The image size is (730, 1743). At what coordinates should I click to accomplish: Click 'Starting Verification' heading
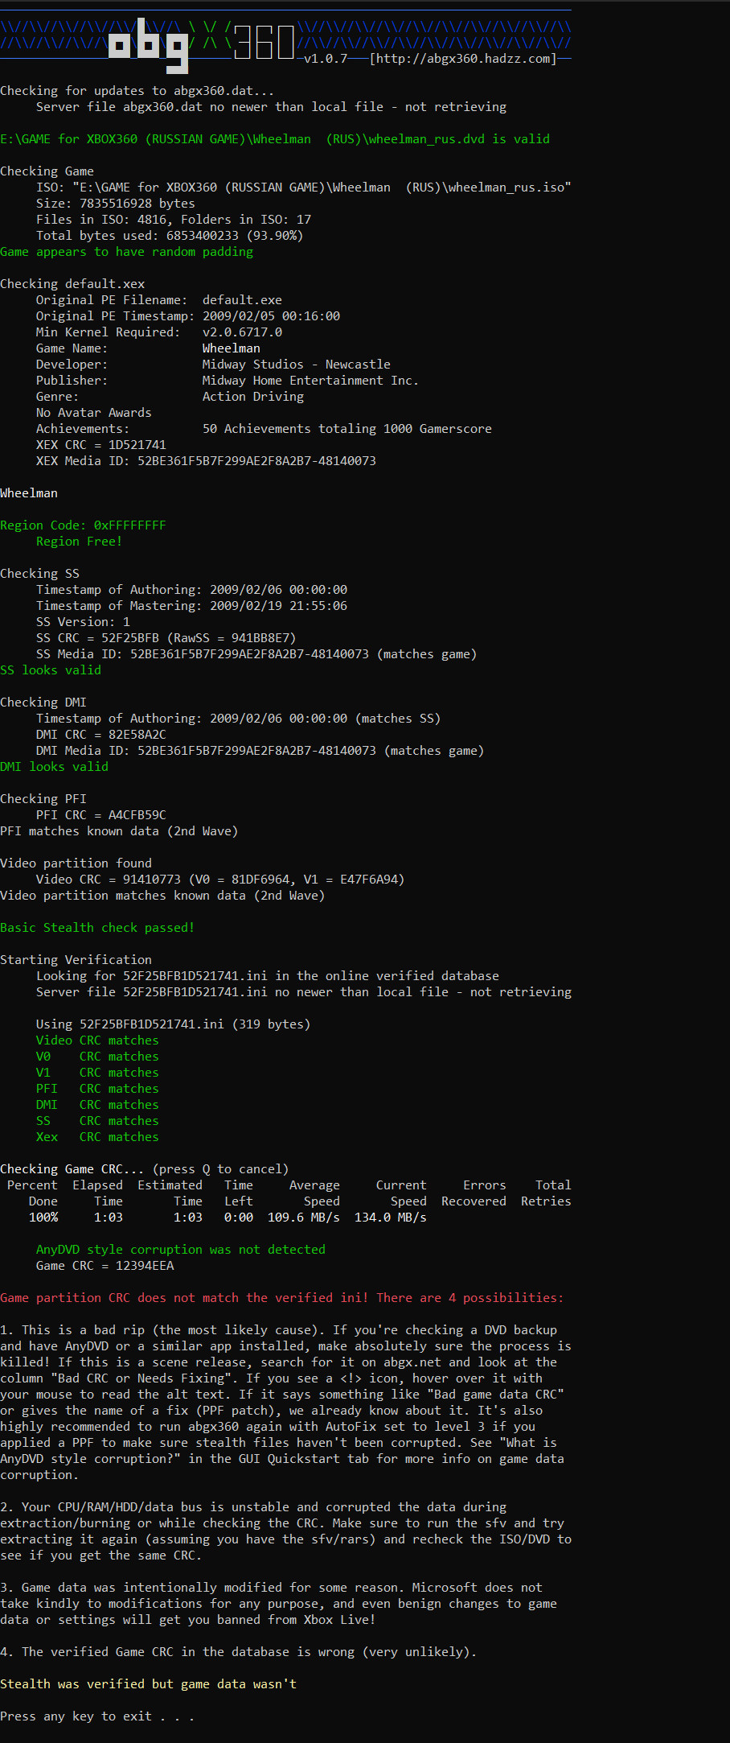(x=76, y=960)
